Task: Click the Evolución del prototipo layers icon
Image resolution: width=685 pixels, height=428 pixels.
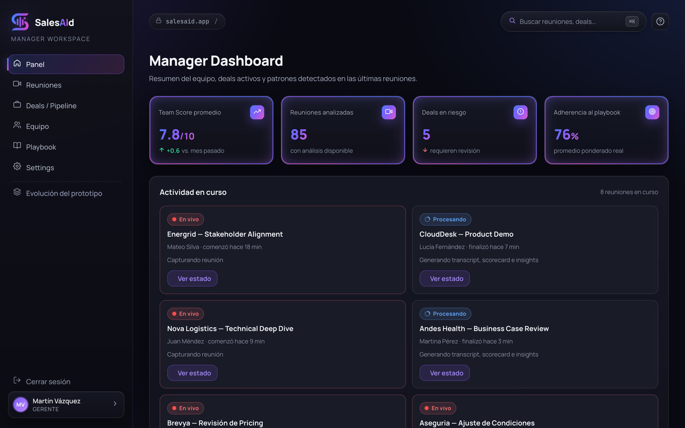Action: [17, 192]
